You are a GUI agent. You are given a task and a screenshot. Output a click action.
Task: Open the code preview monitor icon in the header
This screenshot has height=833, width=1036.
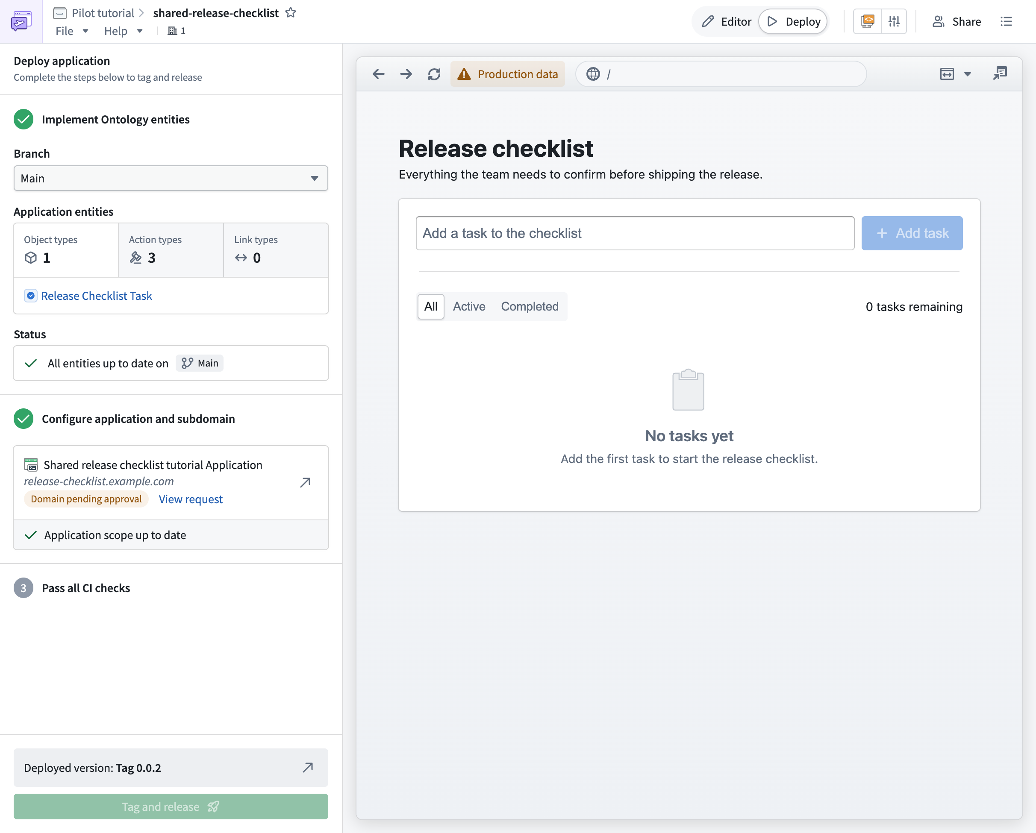point(868,22)
